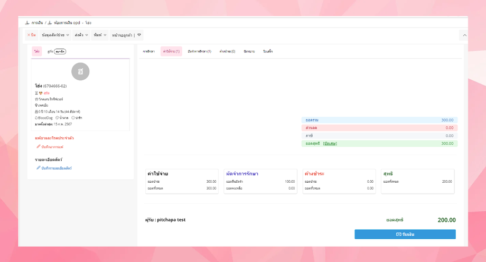Switch to the ค่าใช้จ่าย (1) tab

(x=171, y=51)
